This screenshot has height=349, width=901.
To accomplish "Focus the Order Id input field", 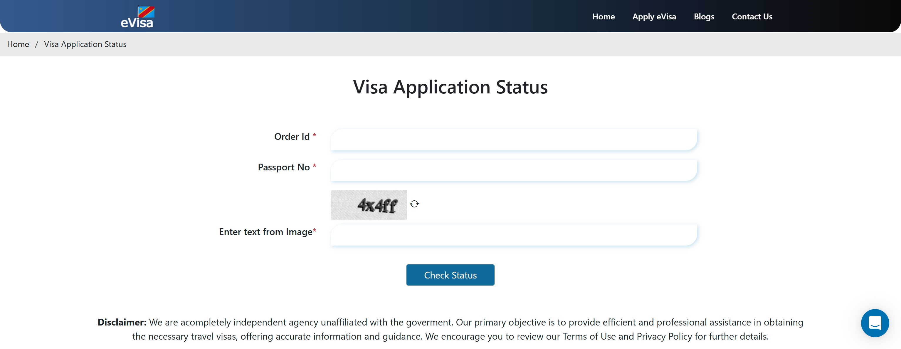I will [513, 140].
